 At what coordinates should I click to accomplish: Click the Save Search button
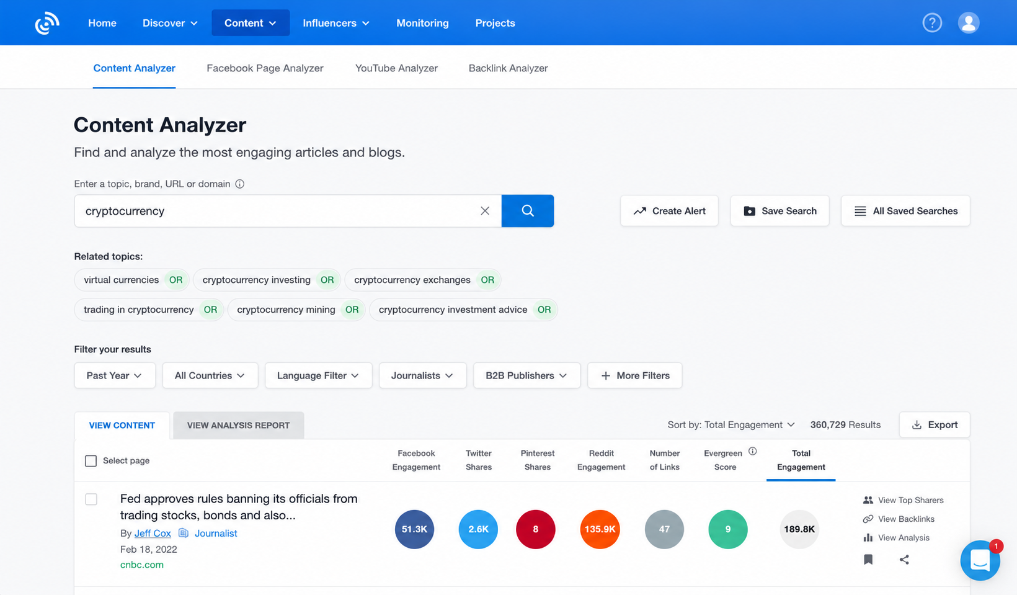click(x=779, y=211)
